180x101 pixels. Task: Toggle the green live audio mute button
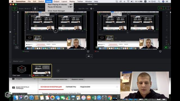(x=166, y=47)
